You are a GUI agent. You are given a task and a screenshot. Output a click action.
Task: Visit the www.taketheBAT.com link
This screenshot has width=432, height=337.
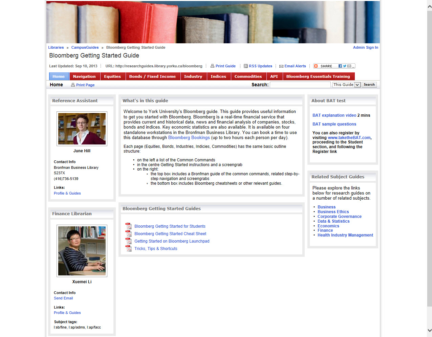tap(349, 138)
